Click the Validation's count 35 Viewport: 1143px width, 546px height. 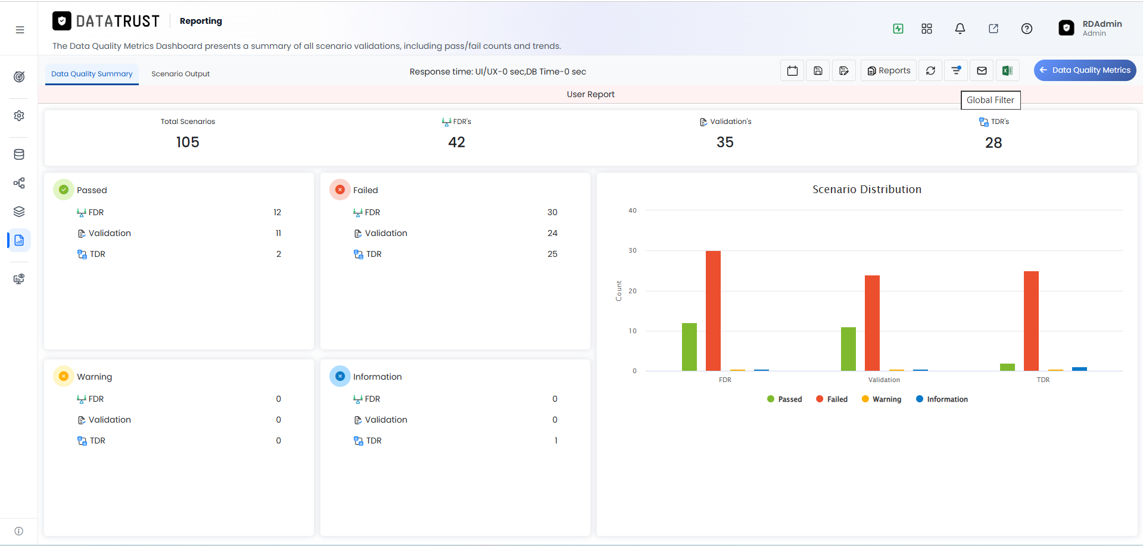pos(725,142)
